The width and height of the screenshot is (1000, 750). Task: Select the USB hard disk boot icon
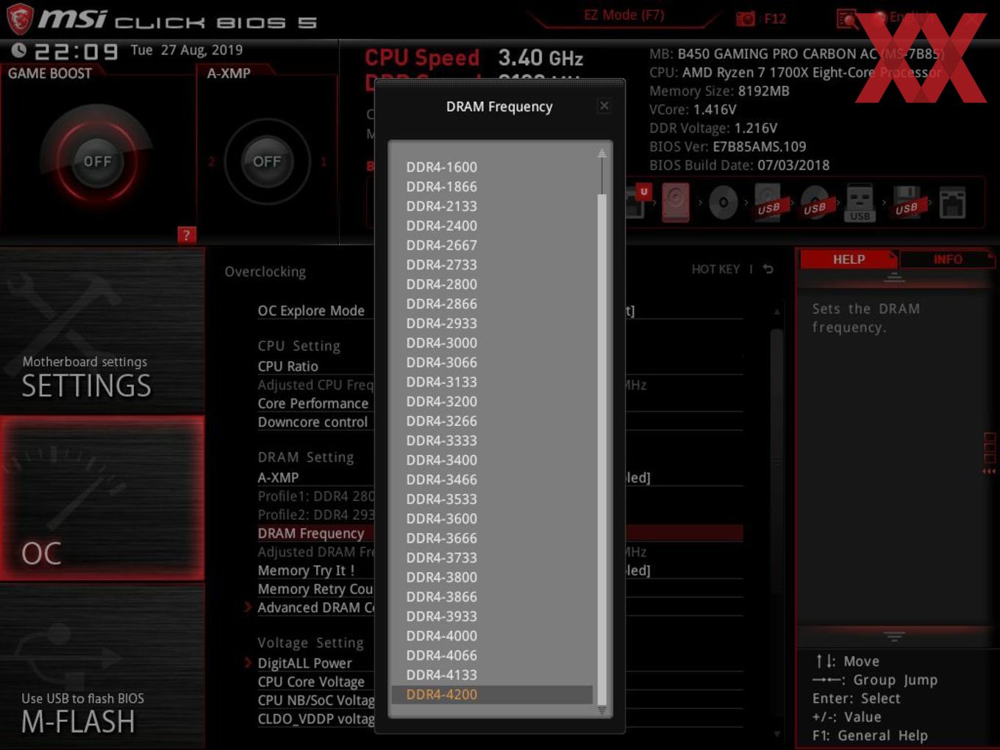point(769,202)
